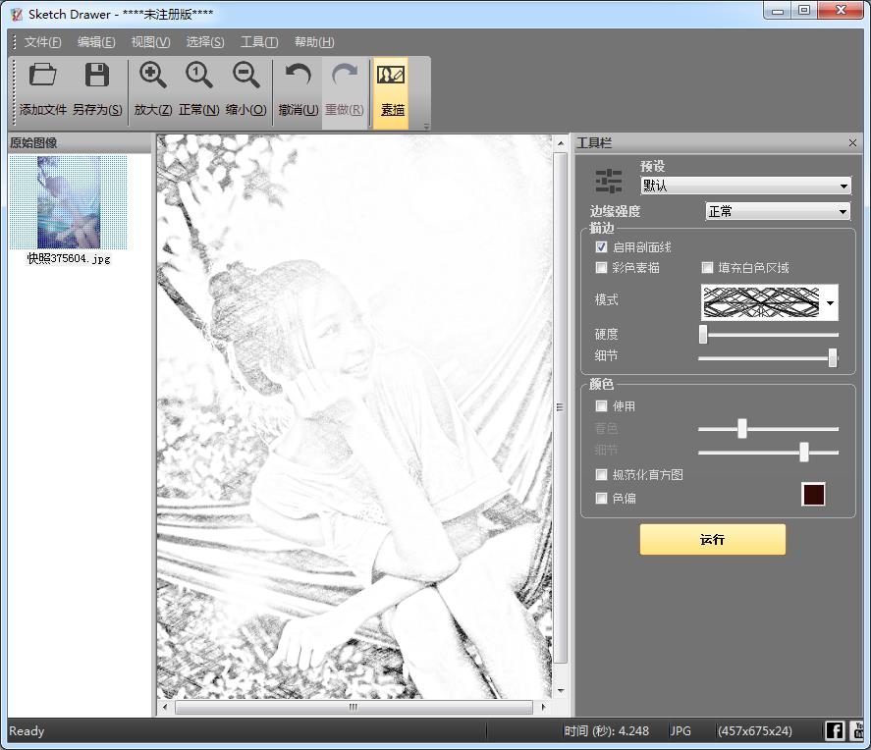Click the dark color swatch beside 色偏
The image size is (871, 750).
point(813,495)
